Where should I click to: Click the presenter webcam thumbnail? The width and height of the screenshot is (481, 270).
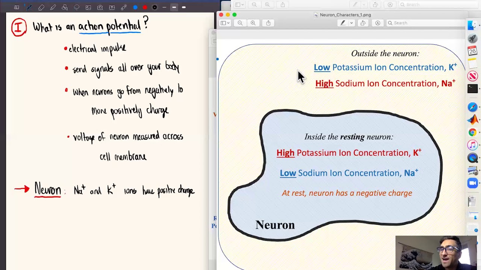436,253
